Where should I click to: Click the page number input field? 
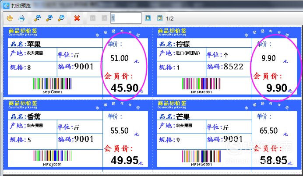tap(126, 18)
